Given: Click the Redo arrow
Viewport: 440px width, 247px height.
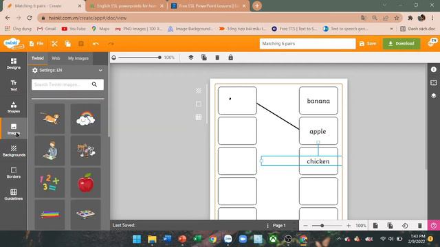Looking at the screenshot, I should pos(111,44).
